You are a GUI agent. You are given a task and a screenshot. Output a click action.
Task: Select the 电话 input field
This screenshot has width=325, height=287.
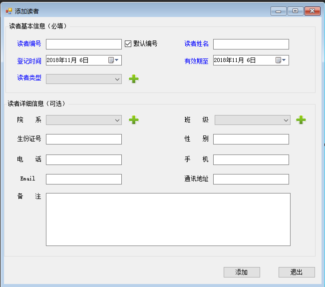84,159
